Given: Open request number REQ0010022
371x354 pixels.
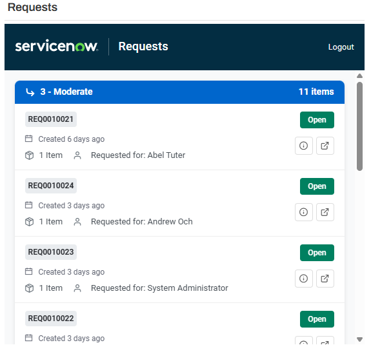Looking at the screenshot, I should pyautogui.click(x=51, y=319).
